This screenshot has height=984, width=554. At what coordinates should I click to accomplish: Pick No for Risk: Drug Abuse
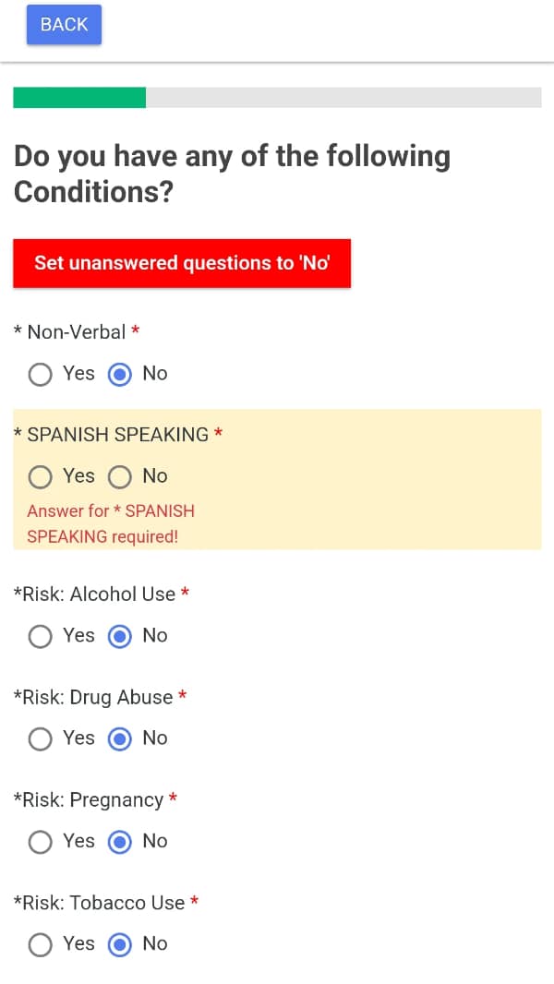(120, 738)
